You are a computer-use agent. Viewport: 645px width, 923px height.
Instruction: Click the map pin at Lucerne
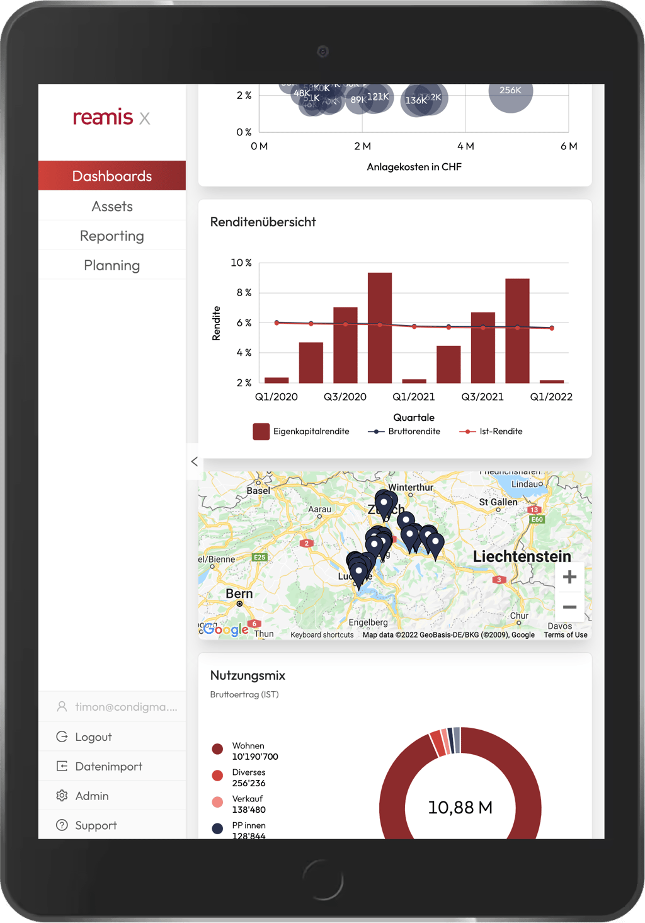coord(359,575)
